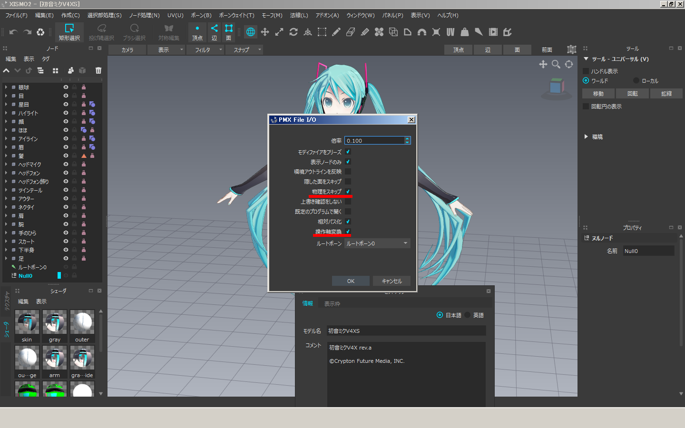This screenshot has width=685, height=428.
Task: Select the 矩形選択 rectangle selection tool
Action: pyautogui.click(x=69, y=32)
